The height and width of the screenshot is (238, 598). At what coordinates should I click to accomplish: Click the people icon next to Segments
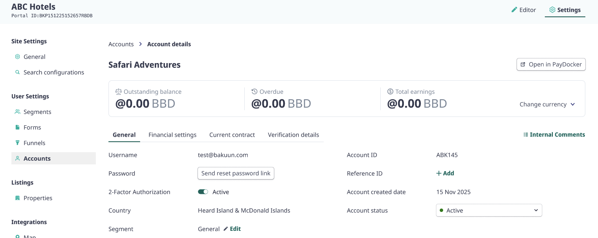[17, 112]
